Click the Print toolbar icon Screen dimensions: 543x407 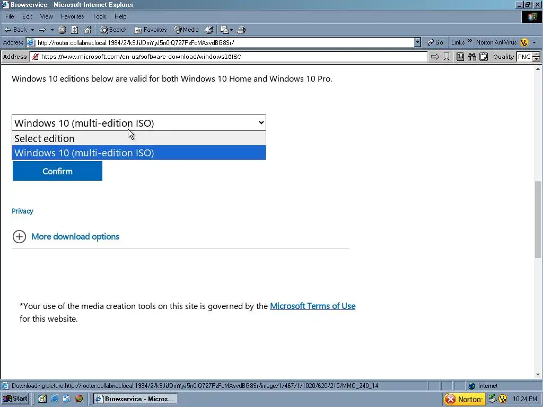click(x=241, y=30)
